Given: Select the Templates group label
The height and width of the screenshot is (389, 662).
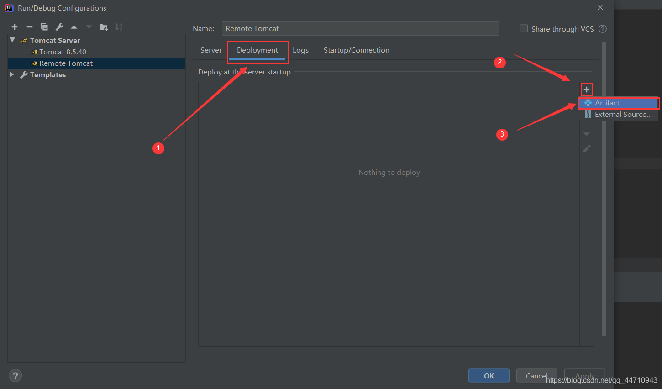Looking at the screenshot, I should [48, 74].
